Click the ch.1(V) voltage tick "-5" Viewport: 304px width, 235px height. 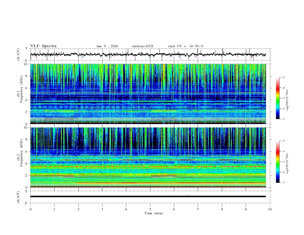[x=26, y=61]
